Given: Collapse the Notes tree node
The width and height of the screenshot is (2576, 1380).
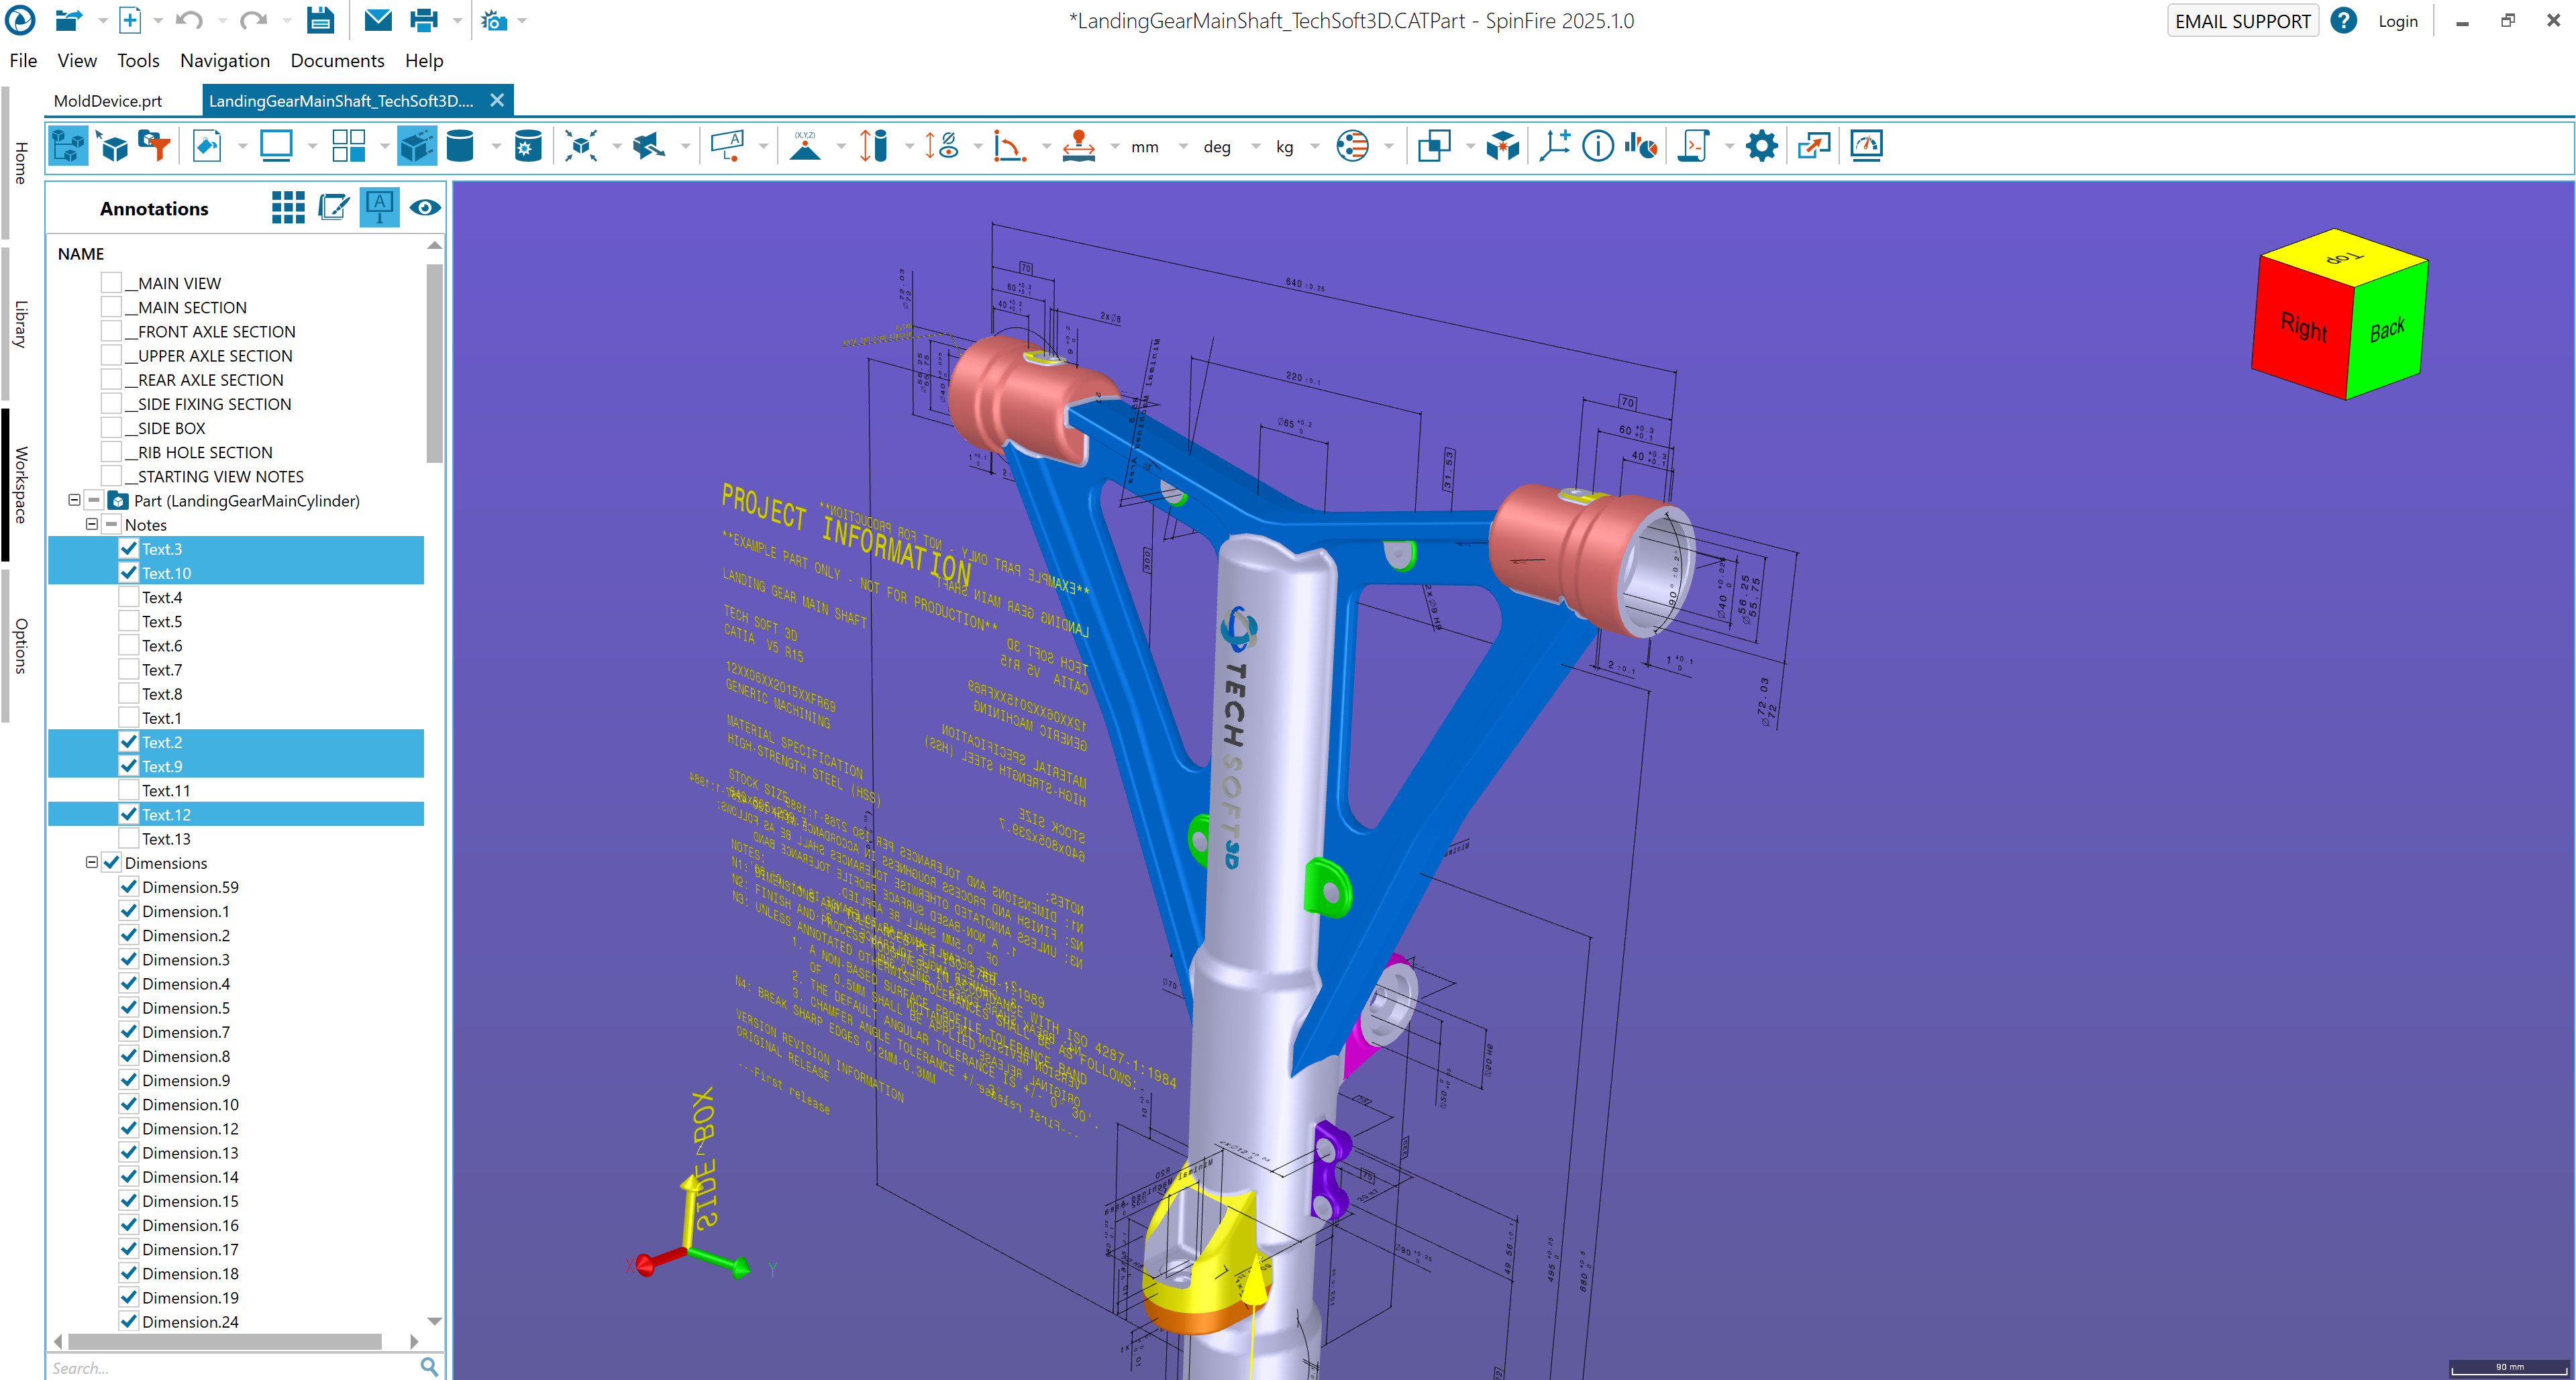Looking at the screenshot, I should (92, 524).
